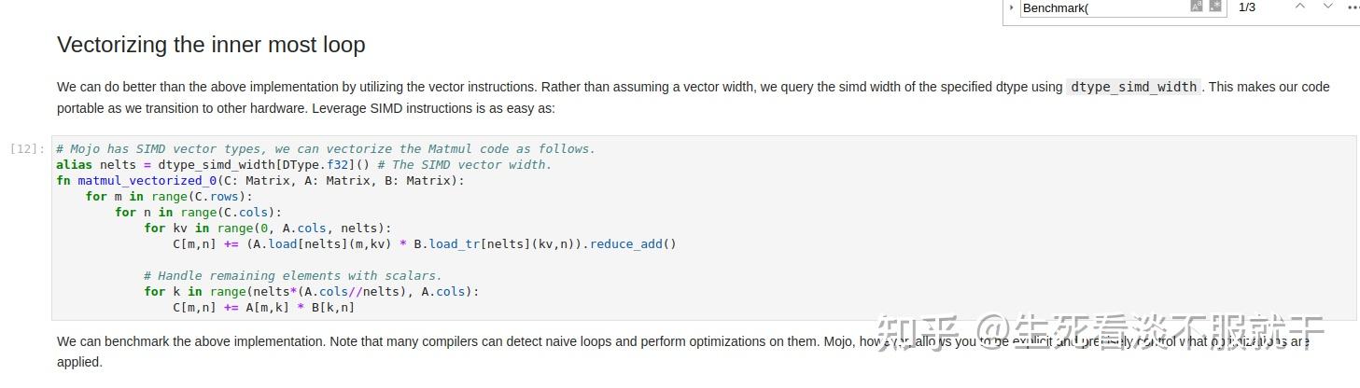Click the search field containing "Benchmark("
The width and height of the screenshot is (1360, 388).
coord(1101,8)
